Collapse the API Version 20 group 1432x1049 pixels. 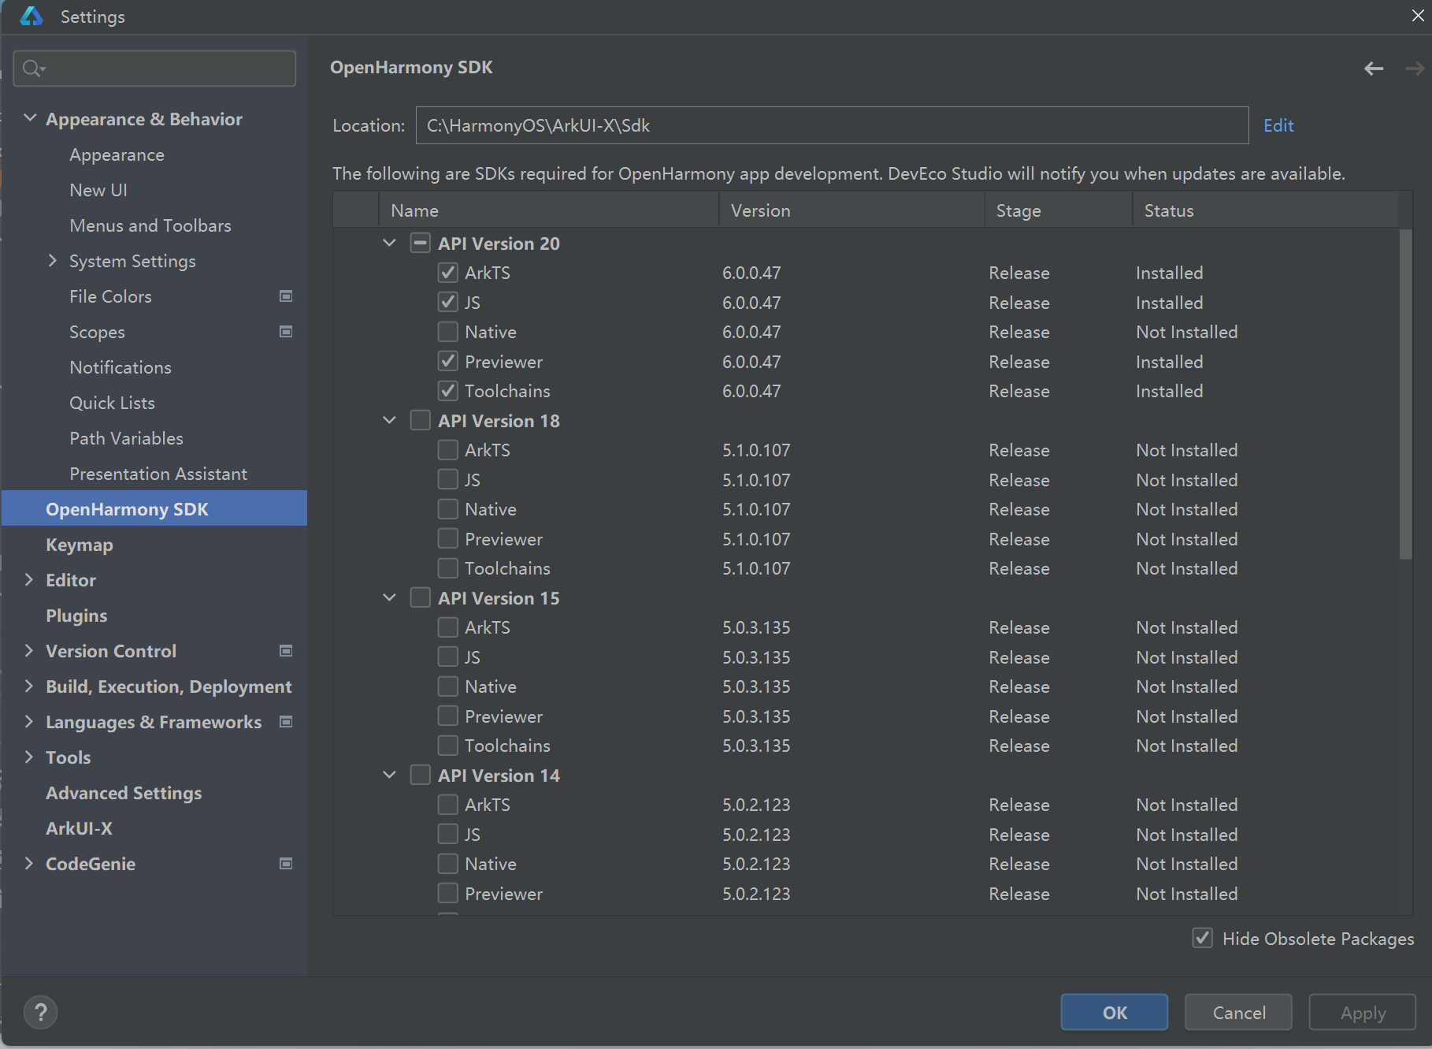coord(389,244)
